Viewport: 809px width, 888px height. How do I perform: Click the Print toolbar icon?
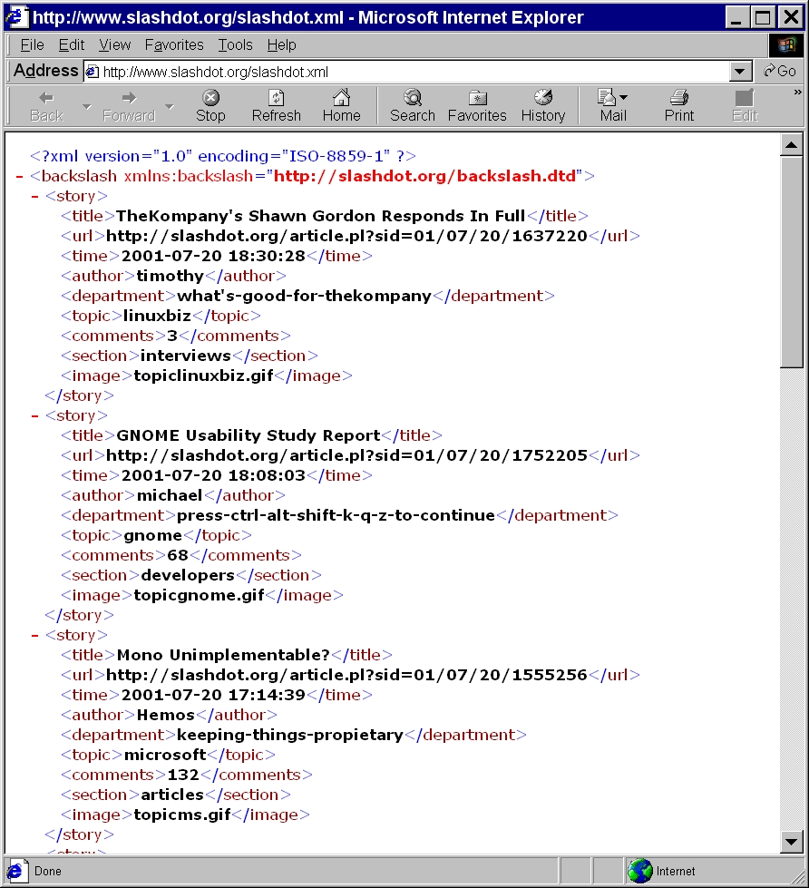click(678, 98)
